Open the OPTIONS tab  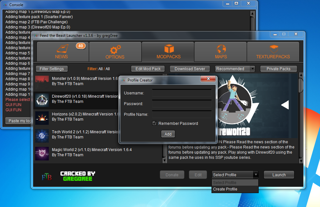[115, 51]
